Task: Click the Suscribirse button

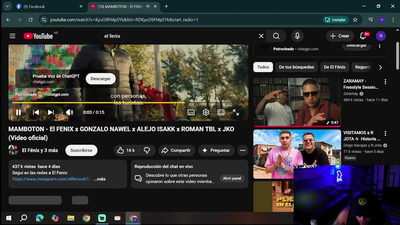Action: [x=81, y=150]
